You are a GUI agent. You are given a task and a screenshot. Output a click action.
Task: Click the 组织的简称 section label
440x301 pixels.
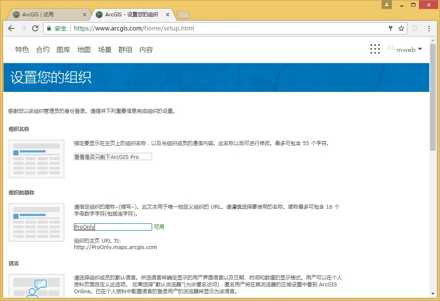(21, 193)
